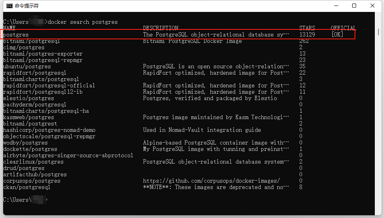Click the vertical scrollbar thumb

pos(378,32)
